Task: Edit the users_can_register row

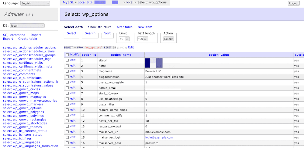Action: pyautogui.click(x=73, y=82)
